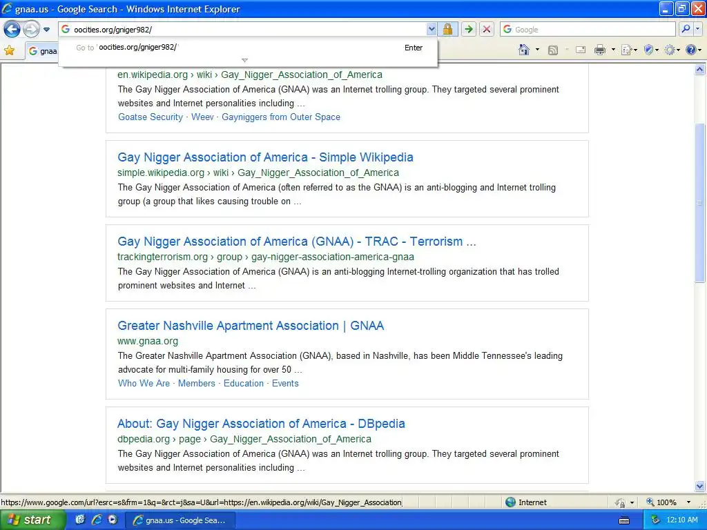Click the magnifier Search button

[x=686, y=29]
